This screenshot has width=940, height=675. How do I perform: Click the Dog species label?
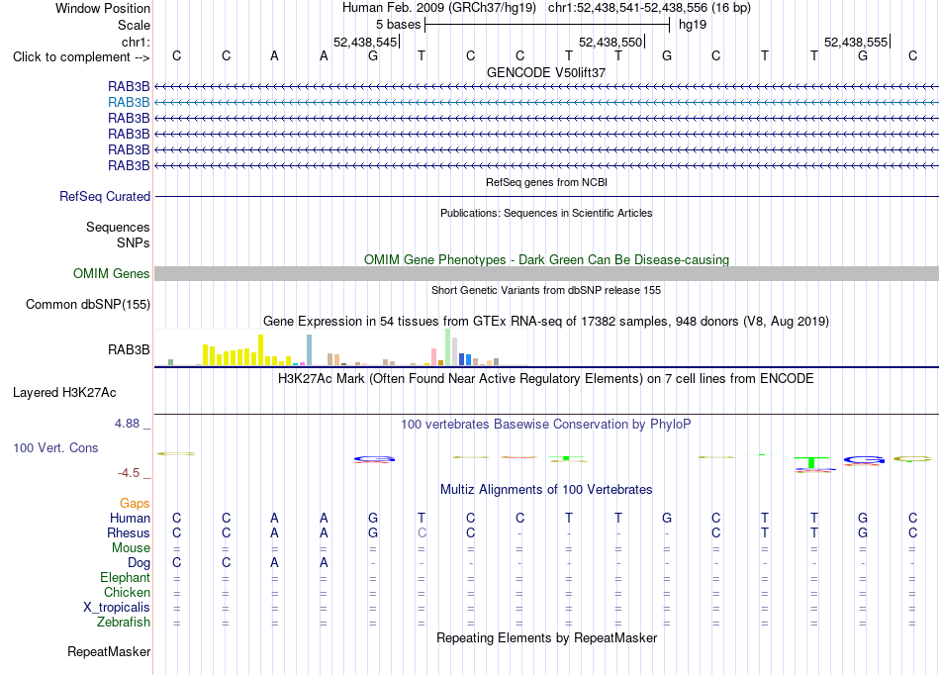[x=140, y=563]
